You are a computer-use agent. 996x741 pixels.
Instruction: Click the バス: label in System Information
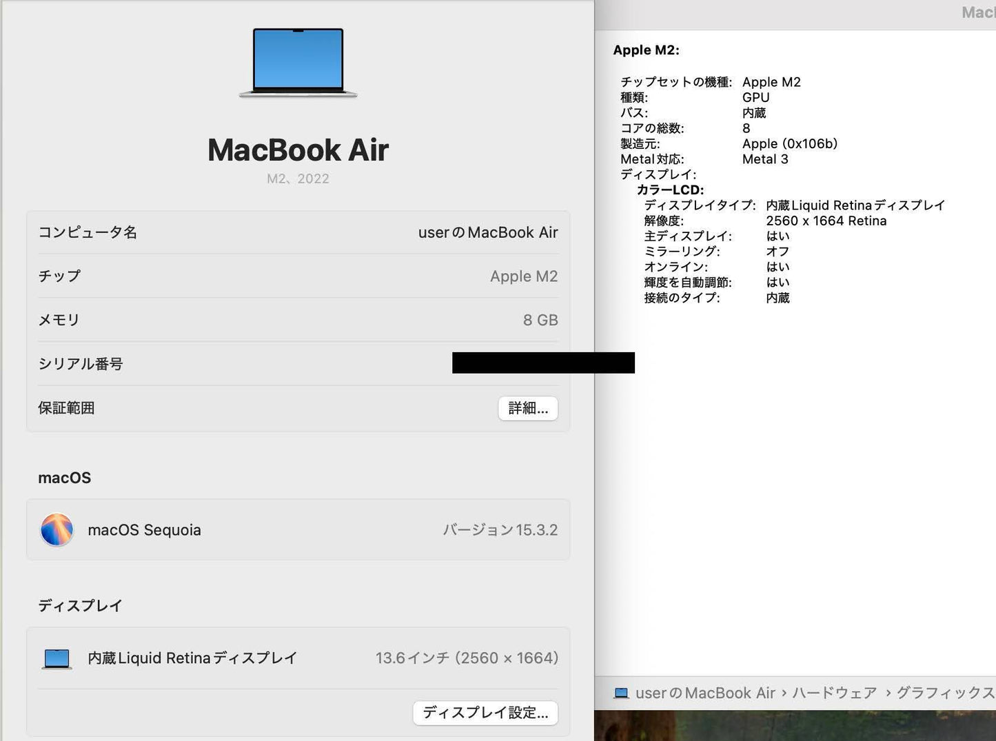pyautogui.click(x=634, y=113)
